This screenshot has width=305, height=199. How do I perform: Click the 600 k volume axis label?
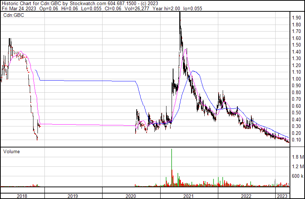(297, 176)
